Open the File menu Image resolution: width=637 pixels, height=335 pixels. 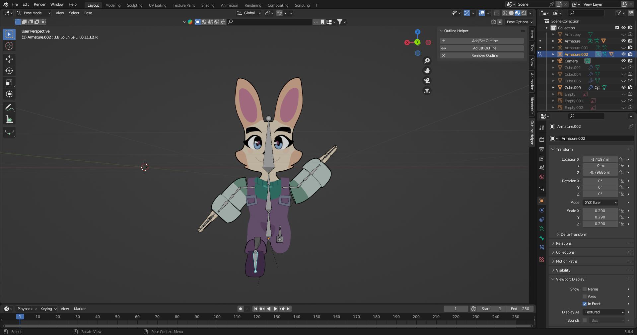15,4
